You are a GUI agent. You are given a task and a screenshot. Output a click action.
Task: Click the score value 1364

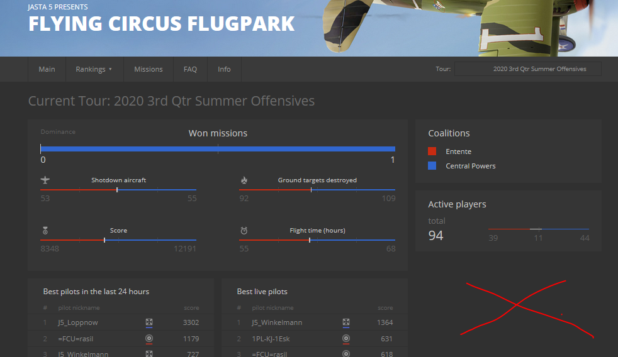tap(385, 322)
